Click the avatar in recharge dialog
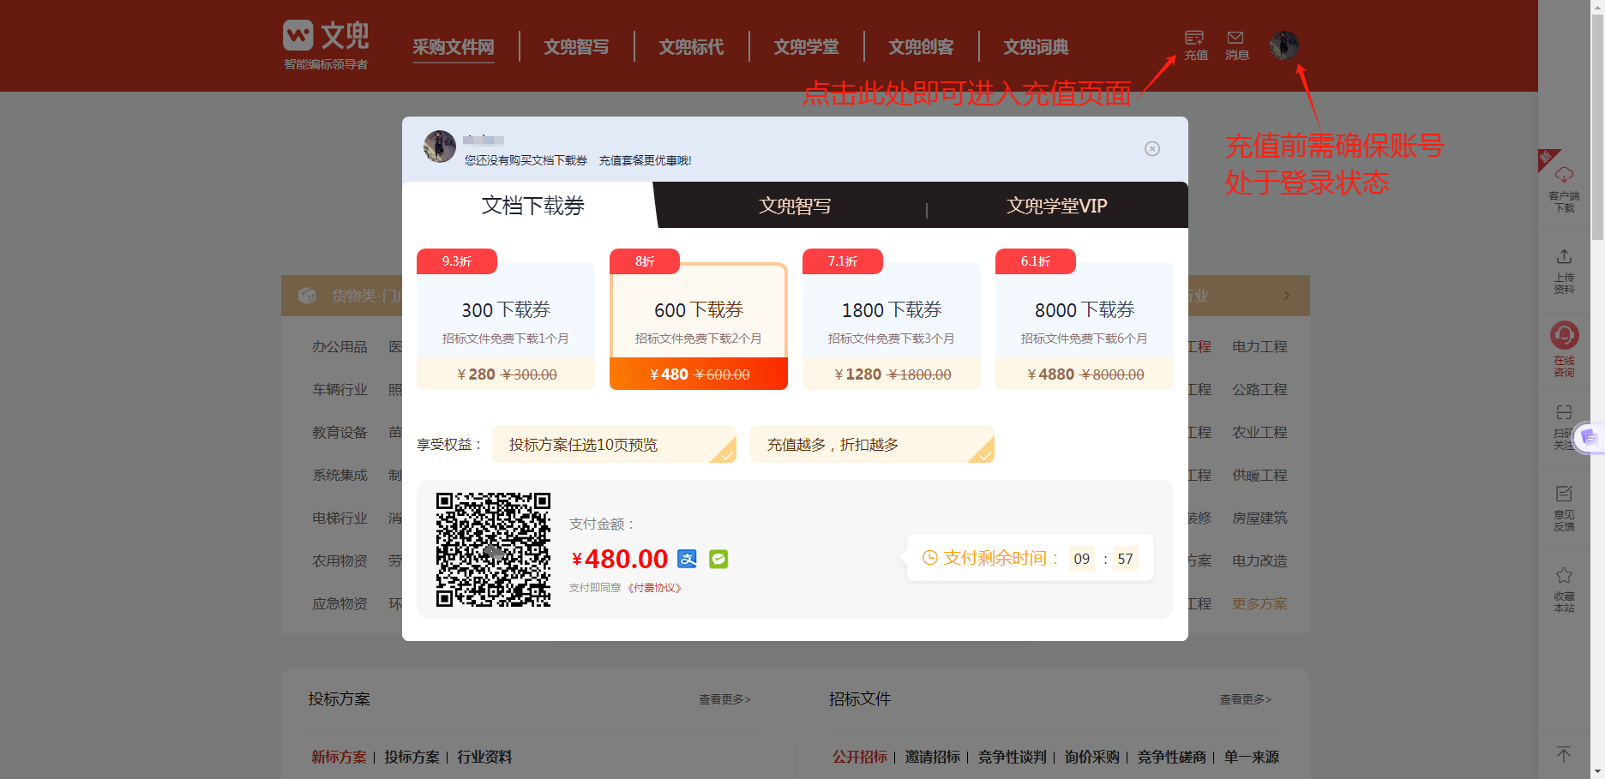This screenshot has width=1605, height=779. [440, 147]
